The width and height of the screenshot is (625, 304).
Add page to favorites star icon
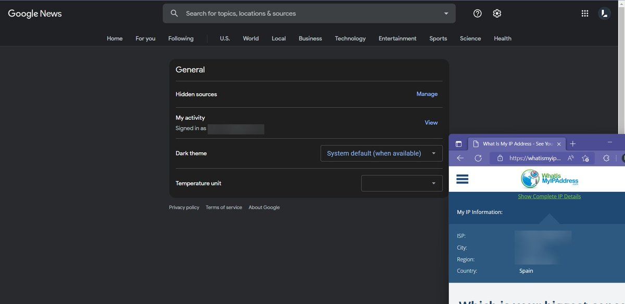(585, 158)
